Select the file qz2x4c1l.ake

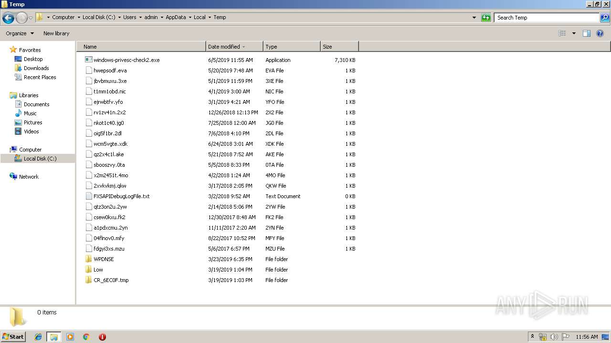108,154
